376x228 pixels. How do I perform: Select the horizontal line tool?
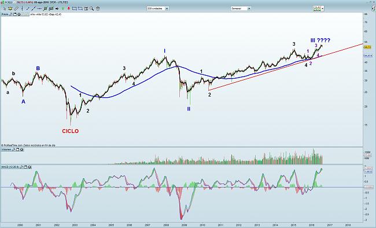coord(39,9)
